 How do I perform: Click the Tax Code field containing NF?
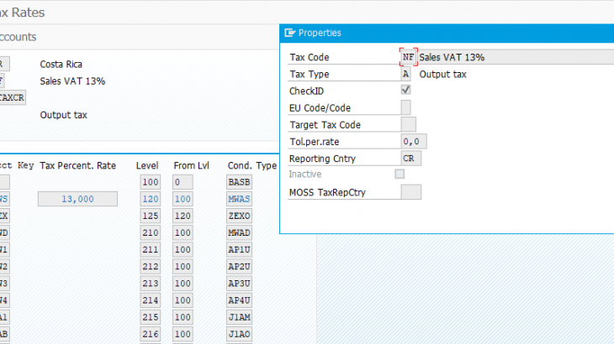tap(409, 57)
